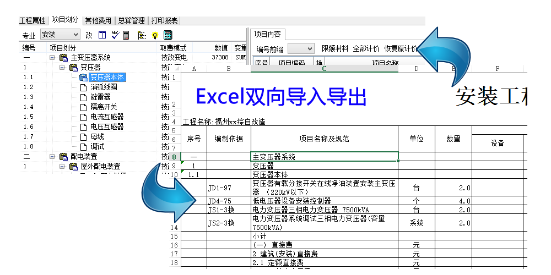Open the 打印报表 tab

coord(164,21)
